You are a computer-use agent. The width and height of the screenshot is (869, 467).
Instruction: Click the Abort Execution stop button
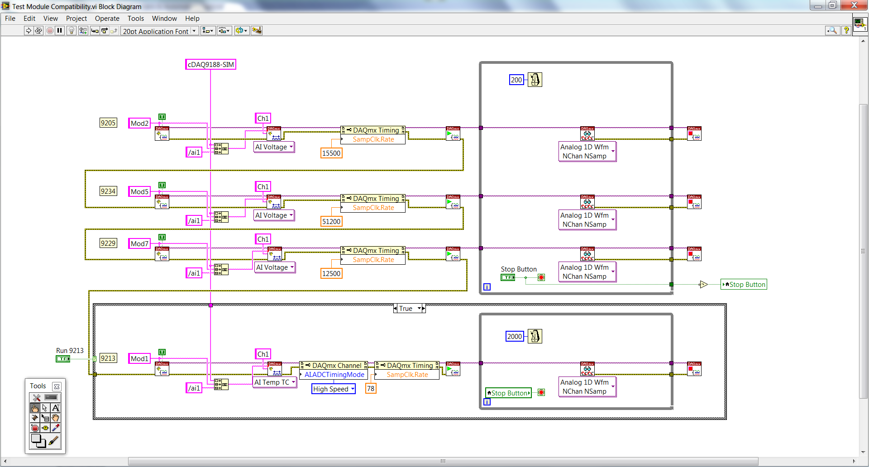[50, 30]
